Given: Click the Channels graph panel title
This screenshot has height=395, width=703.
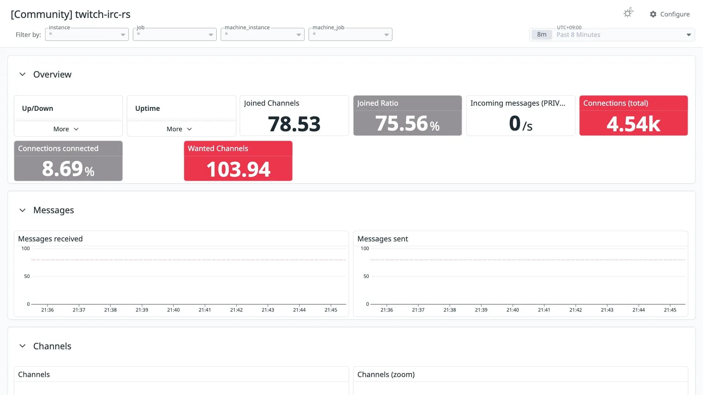Looking at the screenshot, I should tap(34, 375).
